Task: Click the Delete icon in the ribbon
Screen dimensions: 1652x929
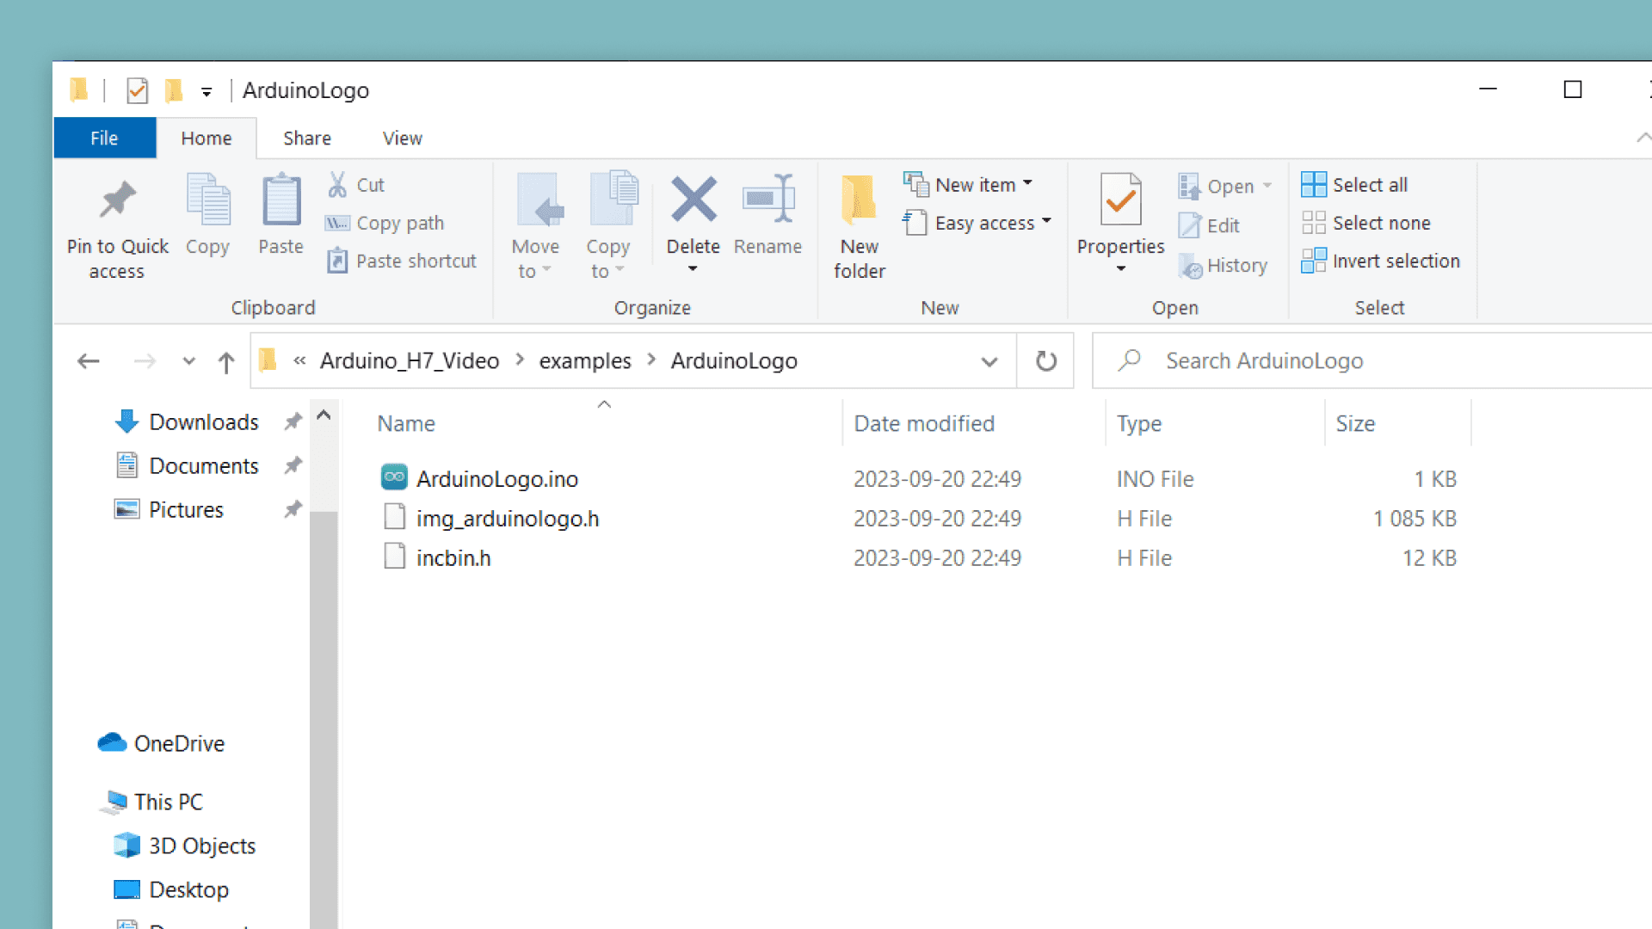Action: [x=693, y=200]
